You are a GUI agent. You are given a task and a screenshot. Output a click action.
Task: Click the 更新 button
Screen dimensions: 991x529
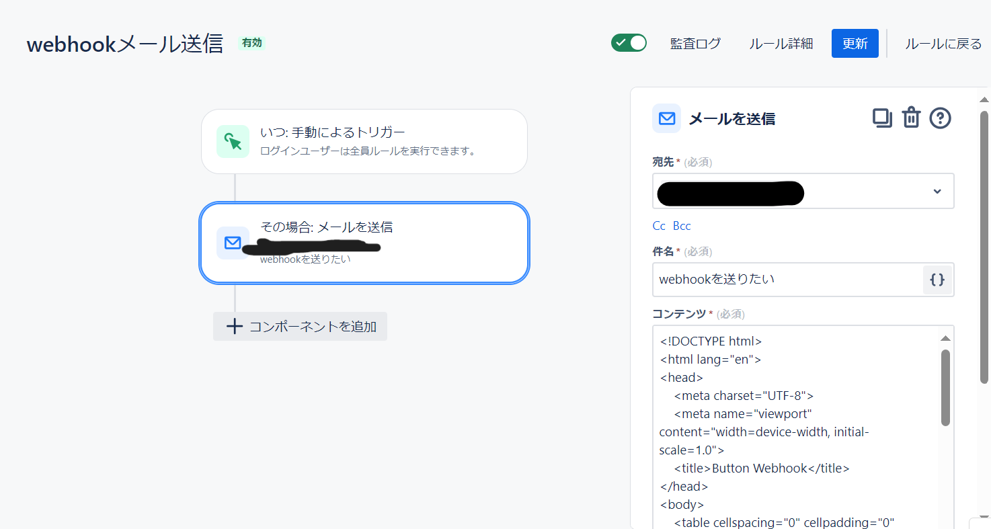pyautogui.click(x=855, y=44)
